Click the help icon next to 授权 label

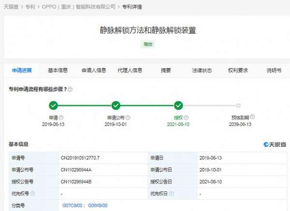tap(186, 117)
